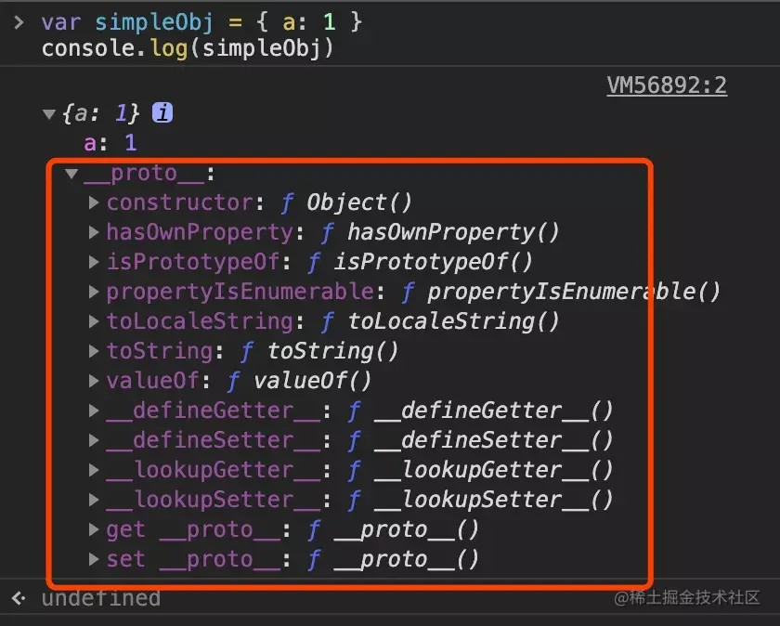
Task: Click the 'ƒ __lookupSetter__()' value
Action: point(480,500)
